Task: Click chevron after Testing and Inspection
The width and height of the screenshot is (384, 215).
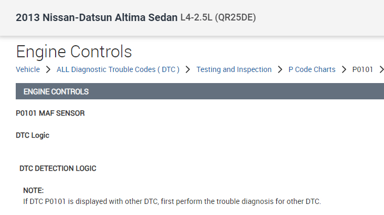Action: tap(280, 69)
